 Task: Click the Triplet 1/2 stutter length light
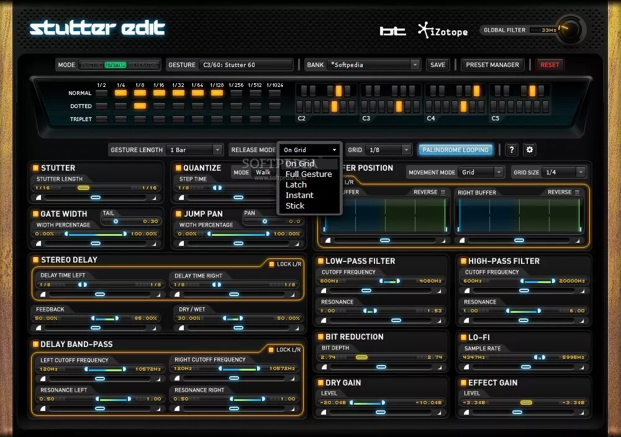click(101, 119)
